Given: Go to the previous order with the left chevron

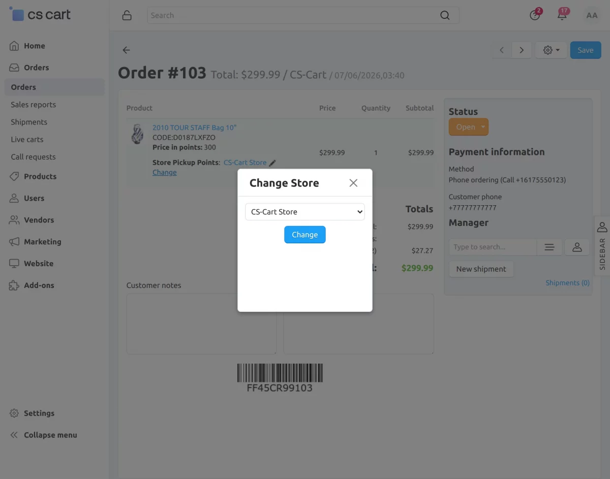Looking at the screenshot, I should click(502, 50).
